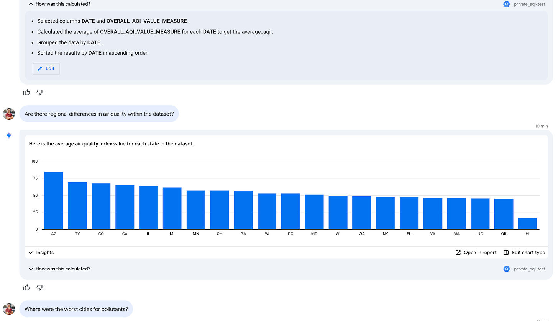Click the AZ bar in the chart
This screenshot has height=321, width=558.
(x=54, y=200)
